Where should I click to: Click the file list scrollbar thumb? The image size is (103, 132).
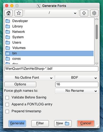pos(97,32)
